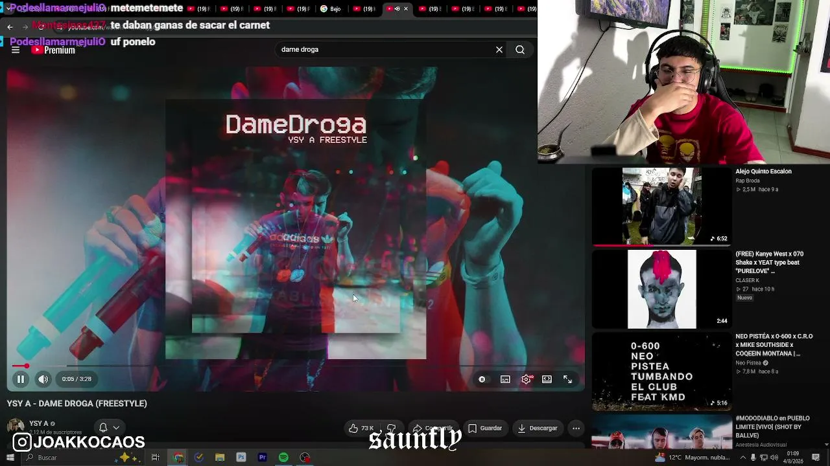Screen dimensions: 830x466
Task: Open the YSY A channel name link
Action: 39,423
